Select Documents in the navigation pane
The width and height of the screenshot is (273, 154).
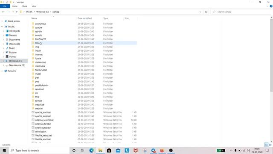click(x=15, y=40)
